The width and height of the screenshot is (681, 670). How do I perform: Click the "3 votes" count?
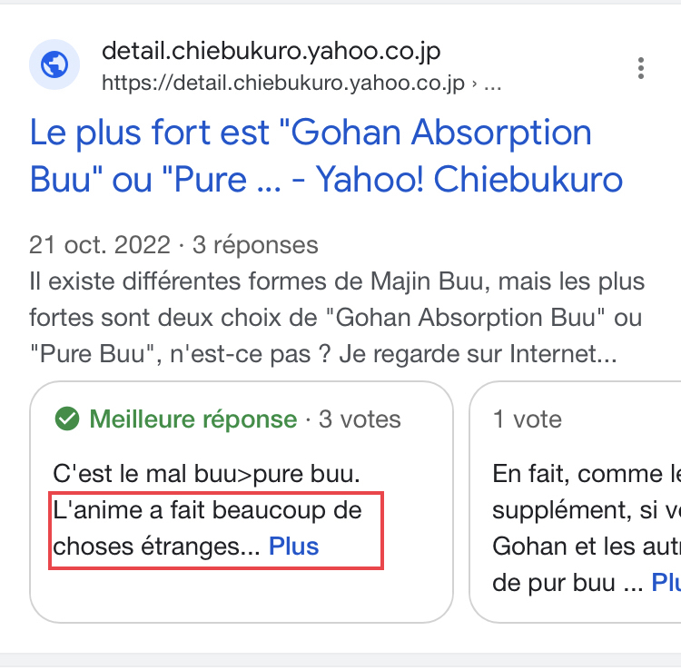pos(358,419)
